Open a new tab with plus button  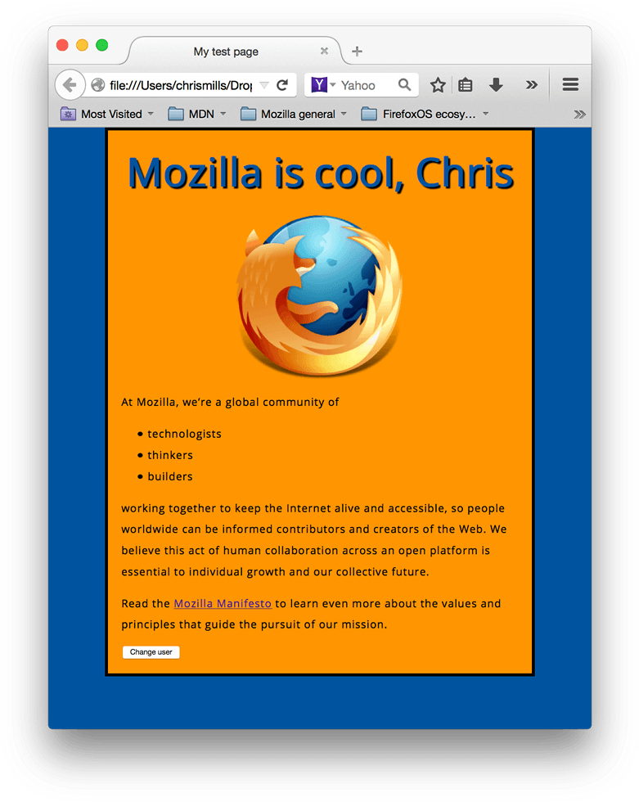[358, 51]
